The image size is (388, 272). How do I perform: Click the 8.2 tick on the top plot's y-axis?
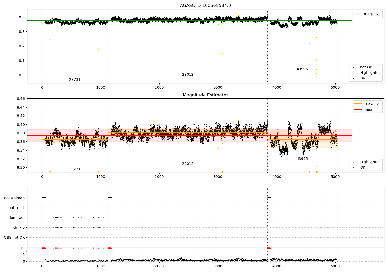[x=22, y=46]
